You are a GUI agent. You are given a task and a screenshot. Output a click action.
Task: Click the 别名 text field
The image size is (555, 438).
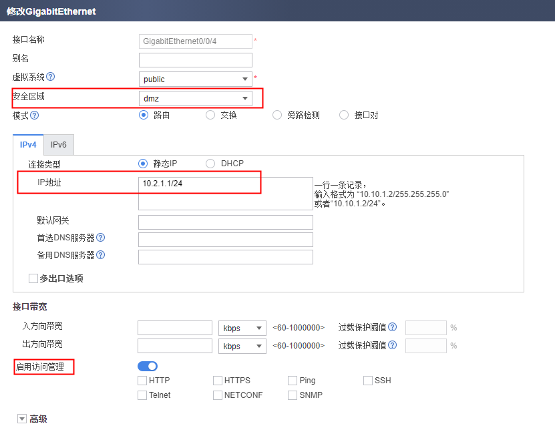point(196,60)
